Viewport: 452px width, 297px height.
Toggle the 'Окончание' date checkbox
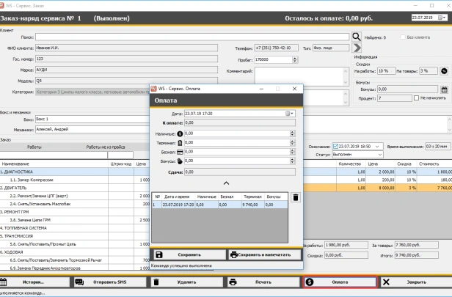pyautogui.click(x=335, y=147)
